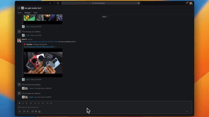Open send options arrow next to send button
The image size is (209, 117).
coord(190,111)
